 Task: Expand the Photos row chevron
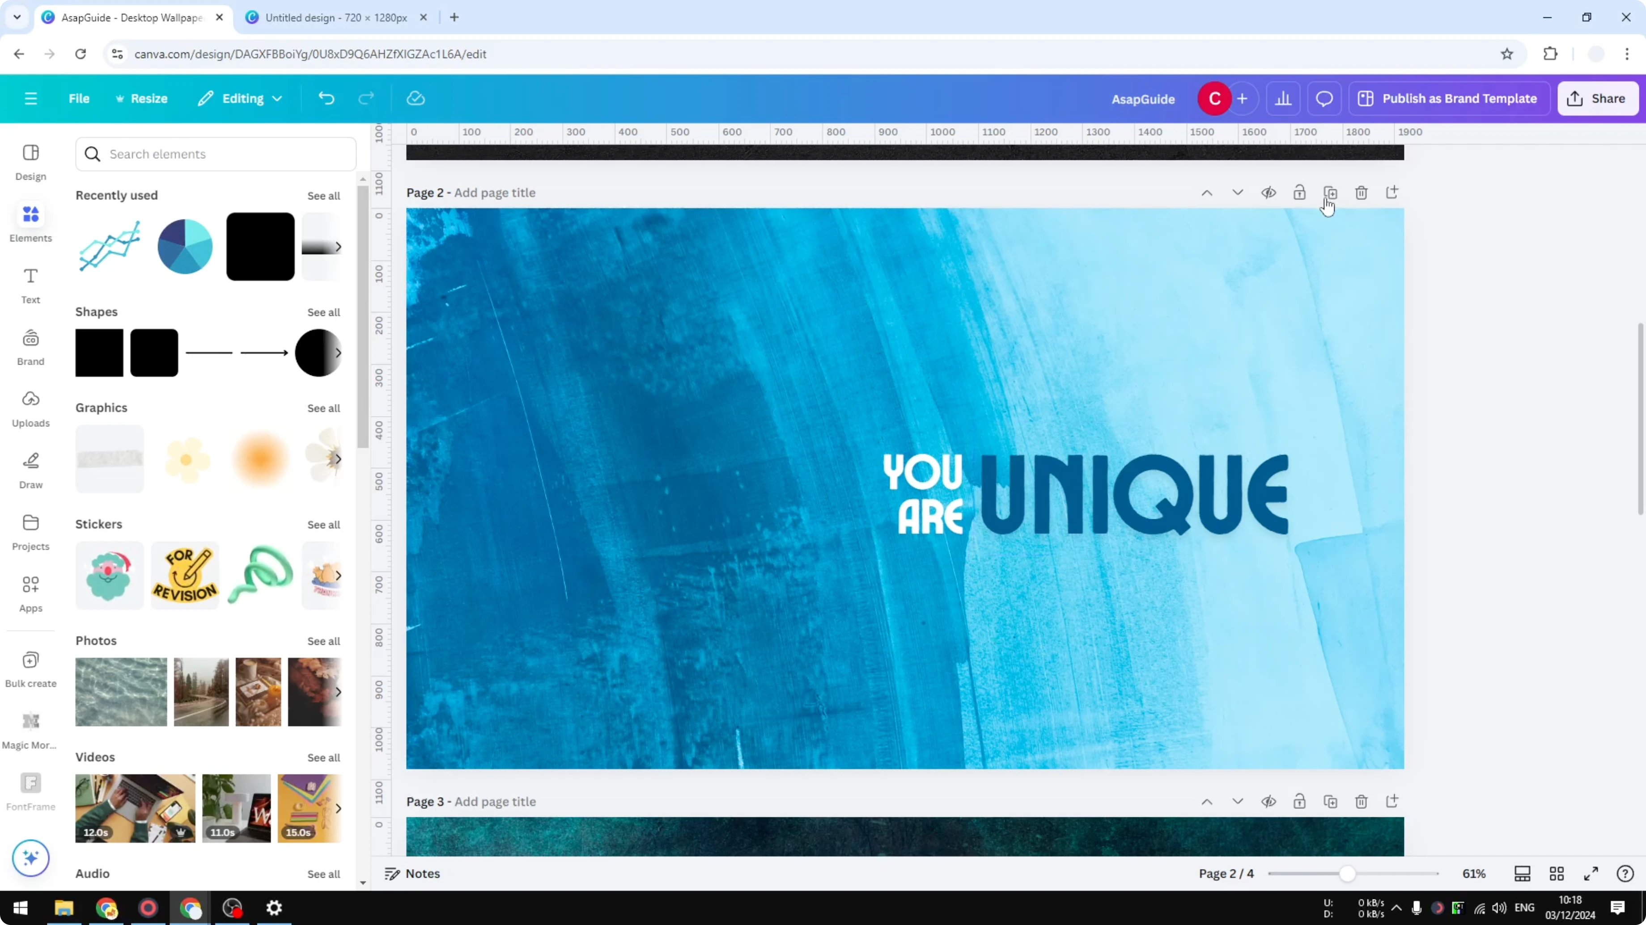[x=338, y=691]
